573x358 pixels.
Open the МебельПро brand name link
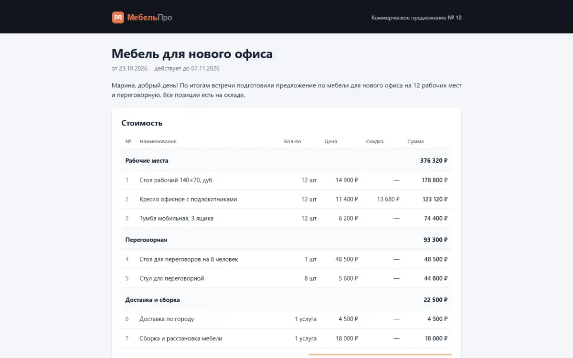(149, 18)
